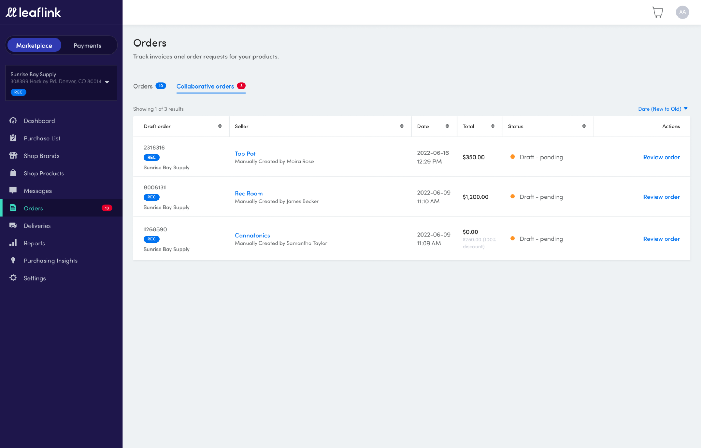Click 'Showing 1 of 3 results' text
701x448 pixels.
point(158,109)
